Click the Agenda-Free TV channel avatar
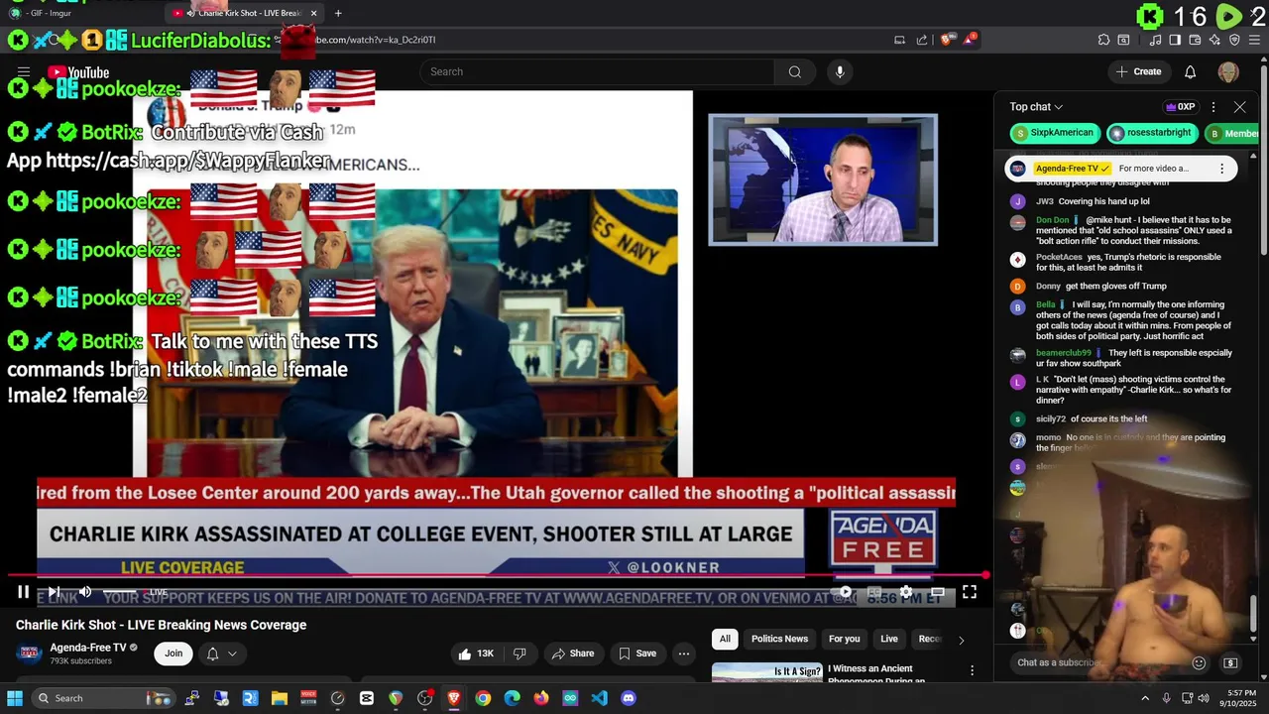This screenshot has width=1269, height=714. pos(30,653)
